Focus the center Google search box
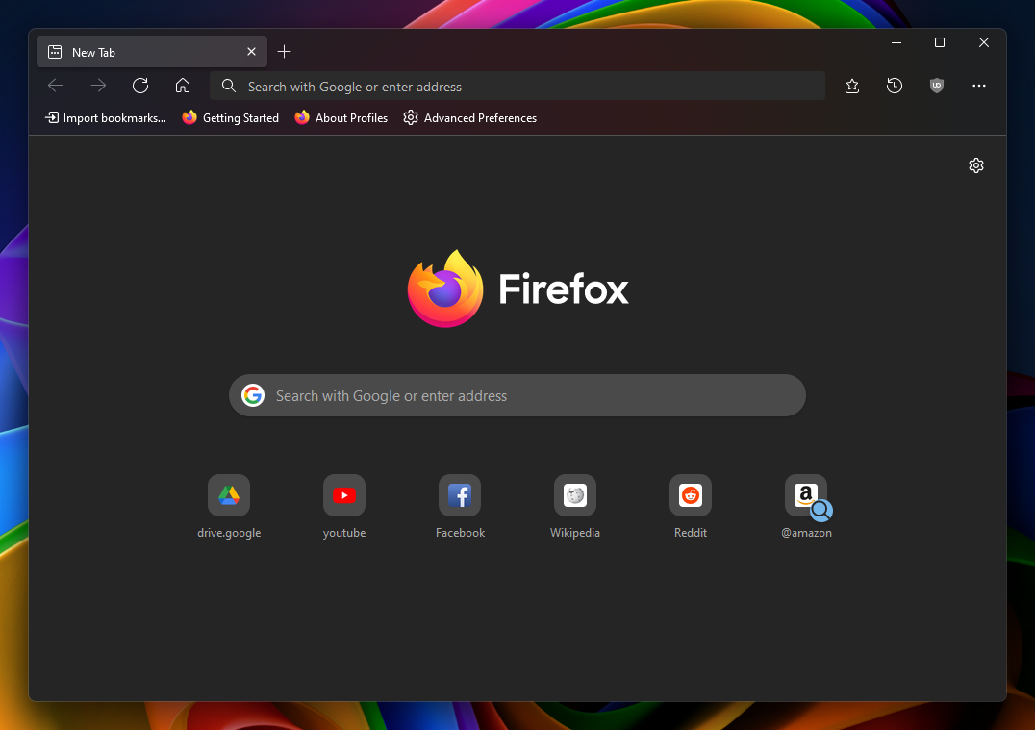 click(x=517, y=395)
